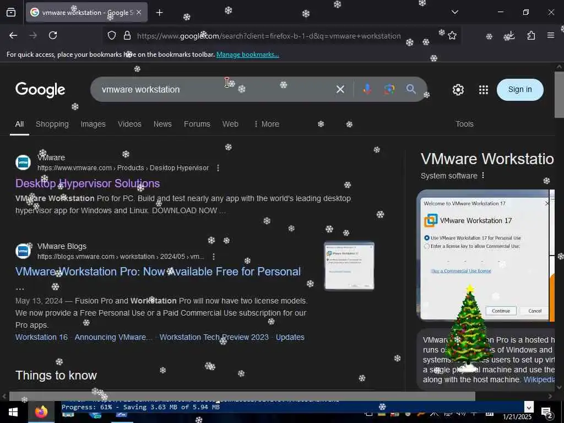Close the vmware workstation Google tab
564x423 pixels.
pyautogui.click(x=139, y=13)
